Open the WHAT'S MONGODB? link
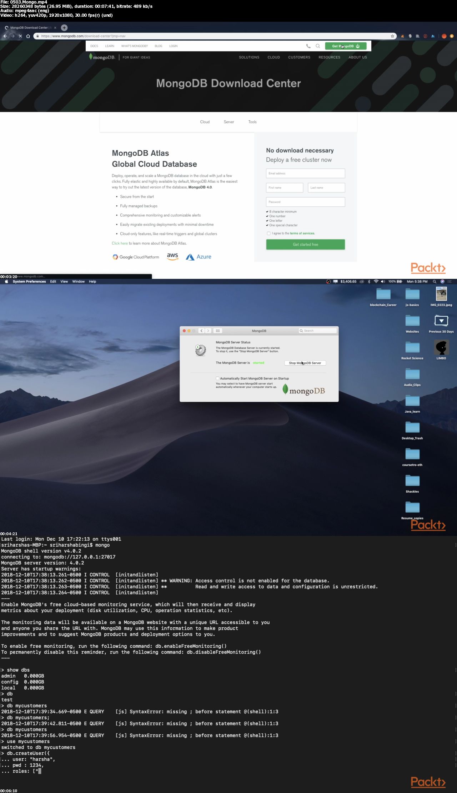 tap(134, 46)
